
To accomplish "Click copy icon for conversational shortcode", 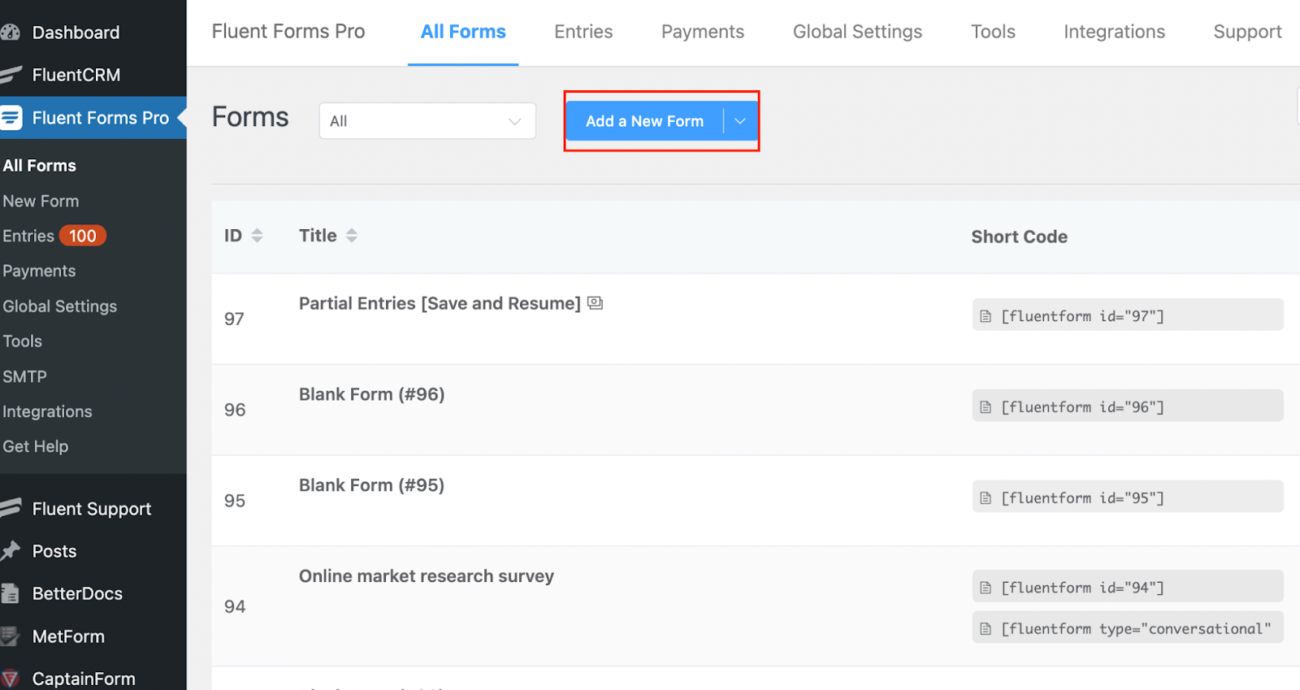I will 986,629.
